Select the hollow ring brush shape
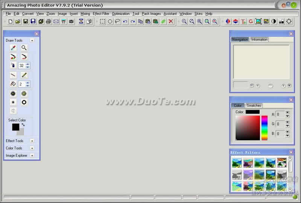301x203 pixels. coord(24,102)
